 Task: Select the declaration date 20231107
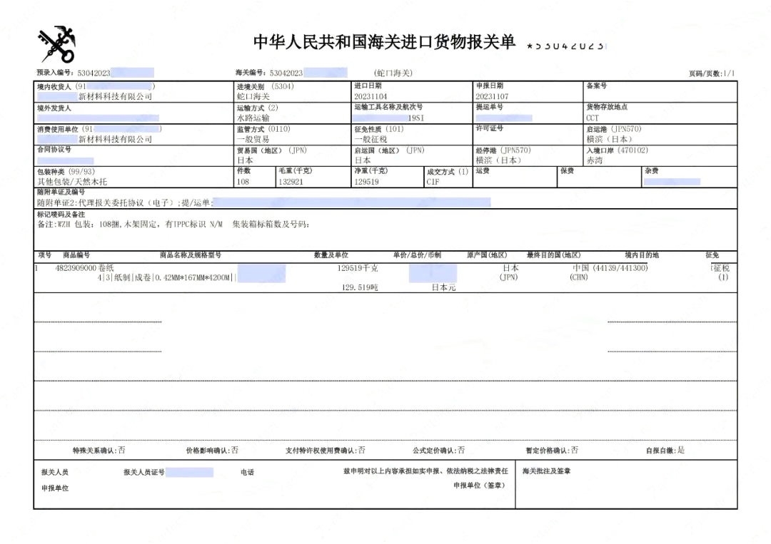(x=492, y=97)
